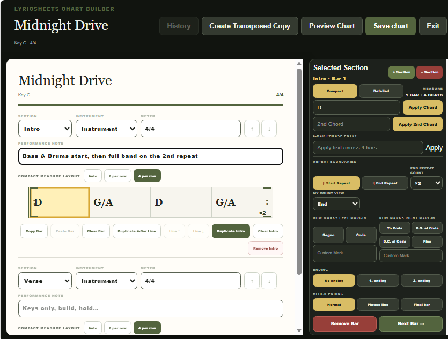Viewport: 448px width, 339px height.
Task: Add Segno row mark
Action: 328,235
